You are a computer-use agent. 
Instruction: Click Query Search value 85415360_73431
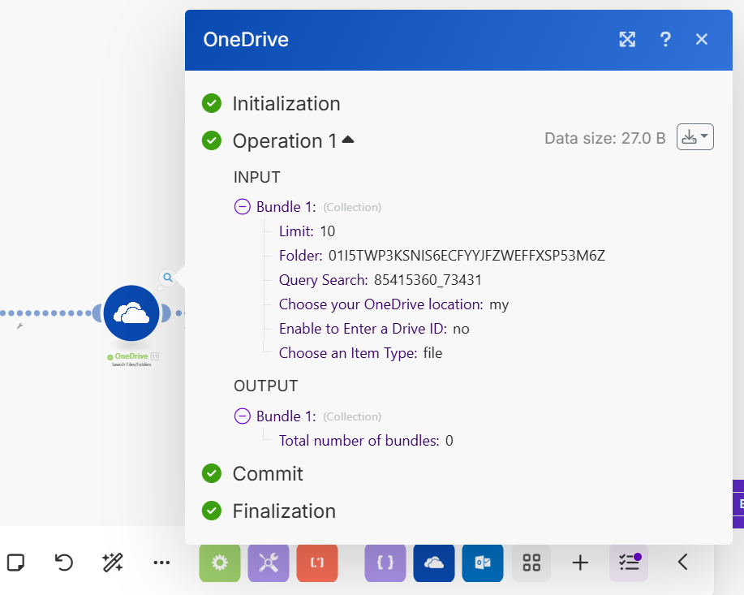point(428,280)
